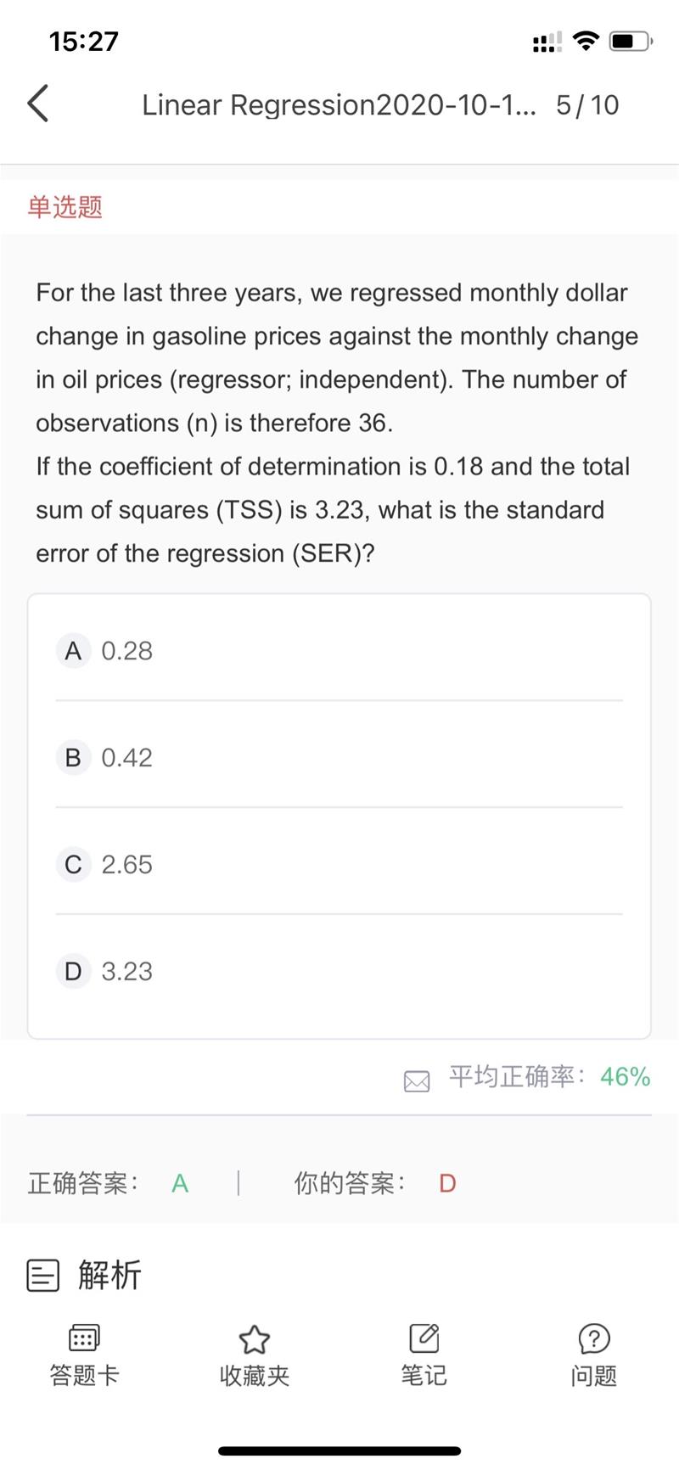Tap the 平均正确率 46% statistic
Screen dimensions: 679x1470
tap(549, 1077)
